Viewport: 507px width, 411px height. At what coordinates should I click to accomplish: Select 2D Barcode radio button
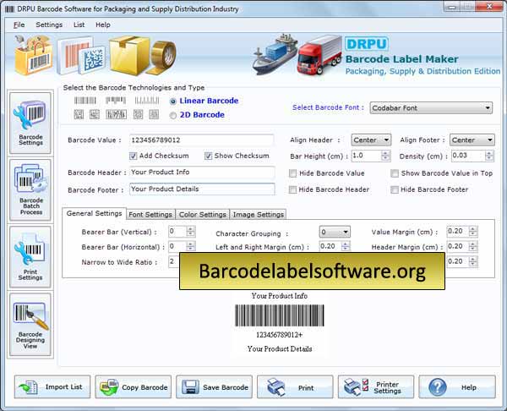(173, 115)
